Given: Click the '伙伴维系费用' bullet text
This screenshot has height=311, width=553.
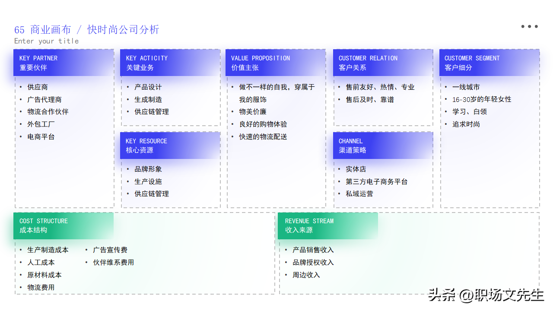Looking at the screenshot, I should tap(114, 263).
